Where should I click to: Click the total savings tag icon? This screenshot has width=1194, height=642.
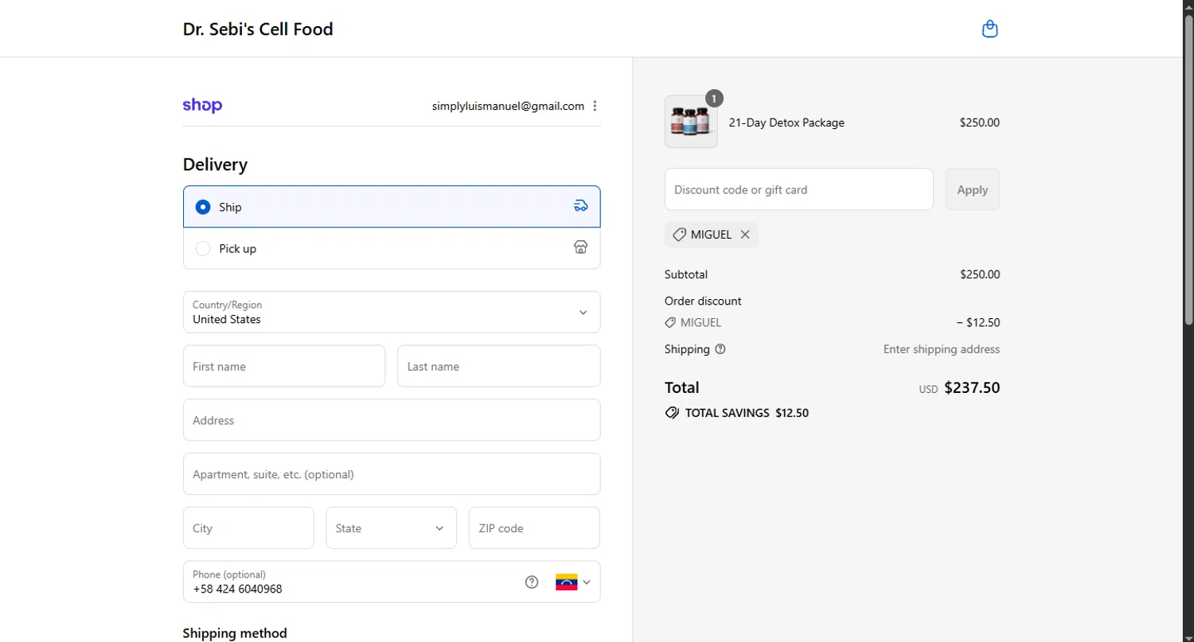(x=672, y=413)
